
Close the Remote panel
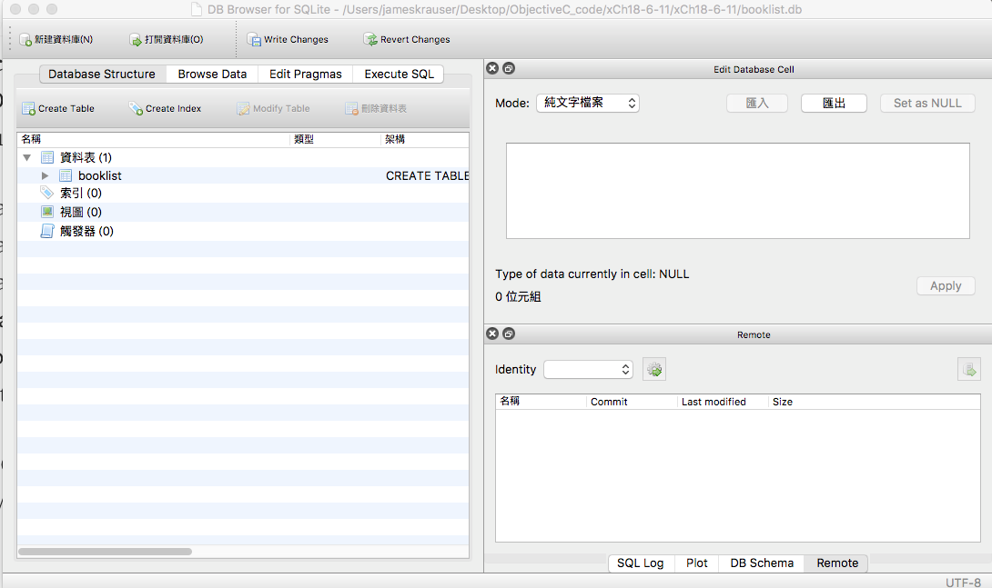[x=491, y=334]
